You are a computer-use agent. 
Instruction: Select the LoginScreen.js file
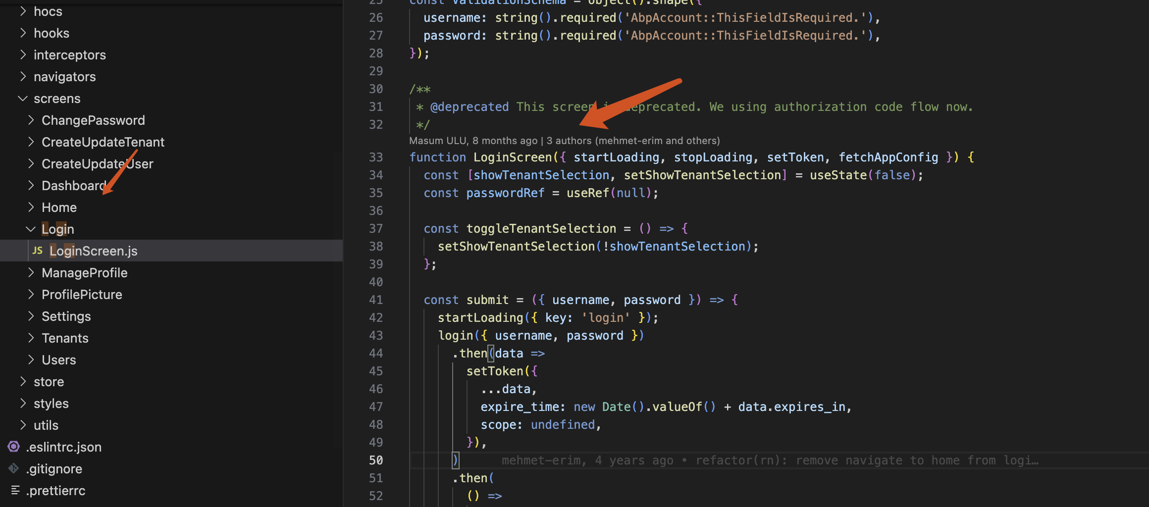[x=93, y=251]
